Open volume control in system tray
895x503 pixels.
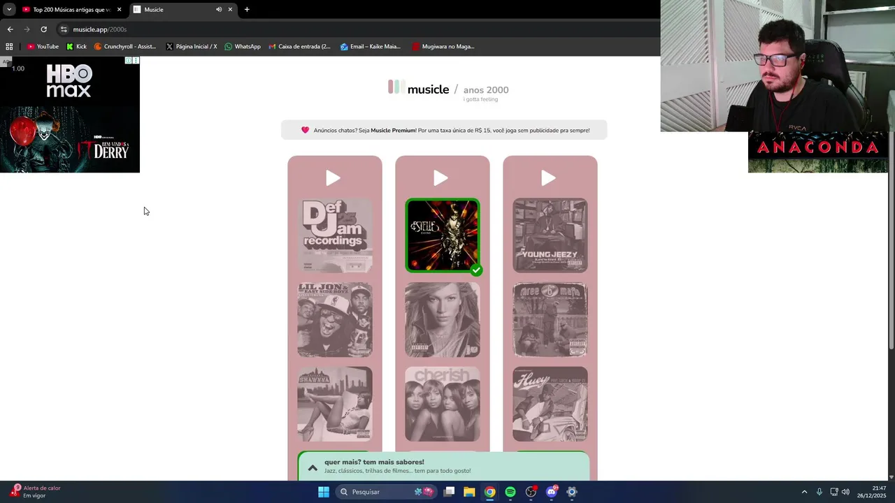click(x=845, y=492)
